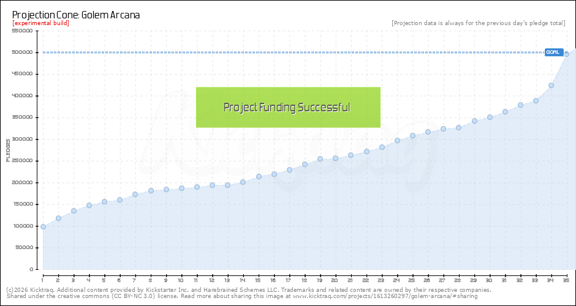Click the red experimental build label
Image resolution: width=576 pixels, height=306 pixels.
40,23
